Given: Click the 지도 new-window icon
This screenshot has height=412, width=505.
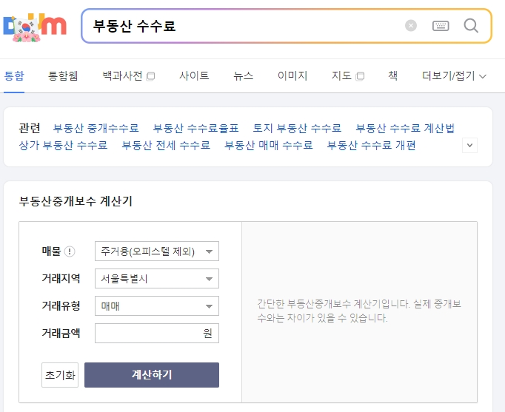Looking at the screenshot, I should [x=360, y=76].
